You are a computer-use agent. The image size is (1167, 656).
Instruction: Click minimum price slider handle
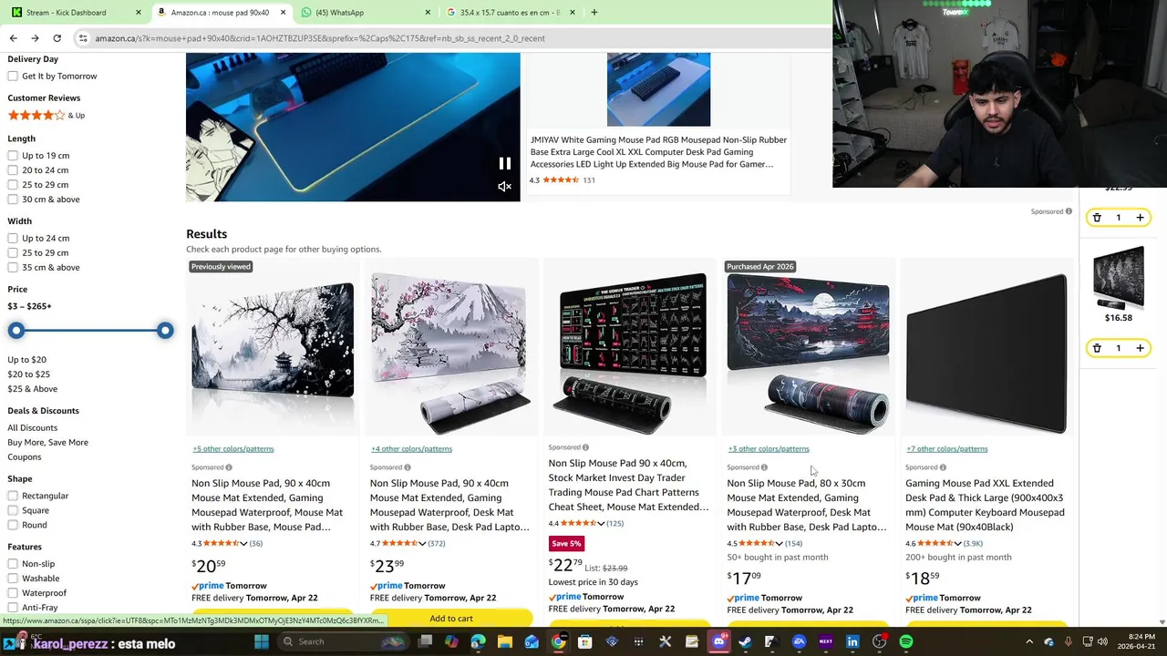point(16,331)
